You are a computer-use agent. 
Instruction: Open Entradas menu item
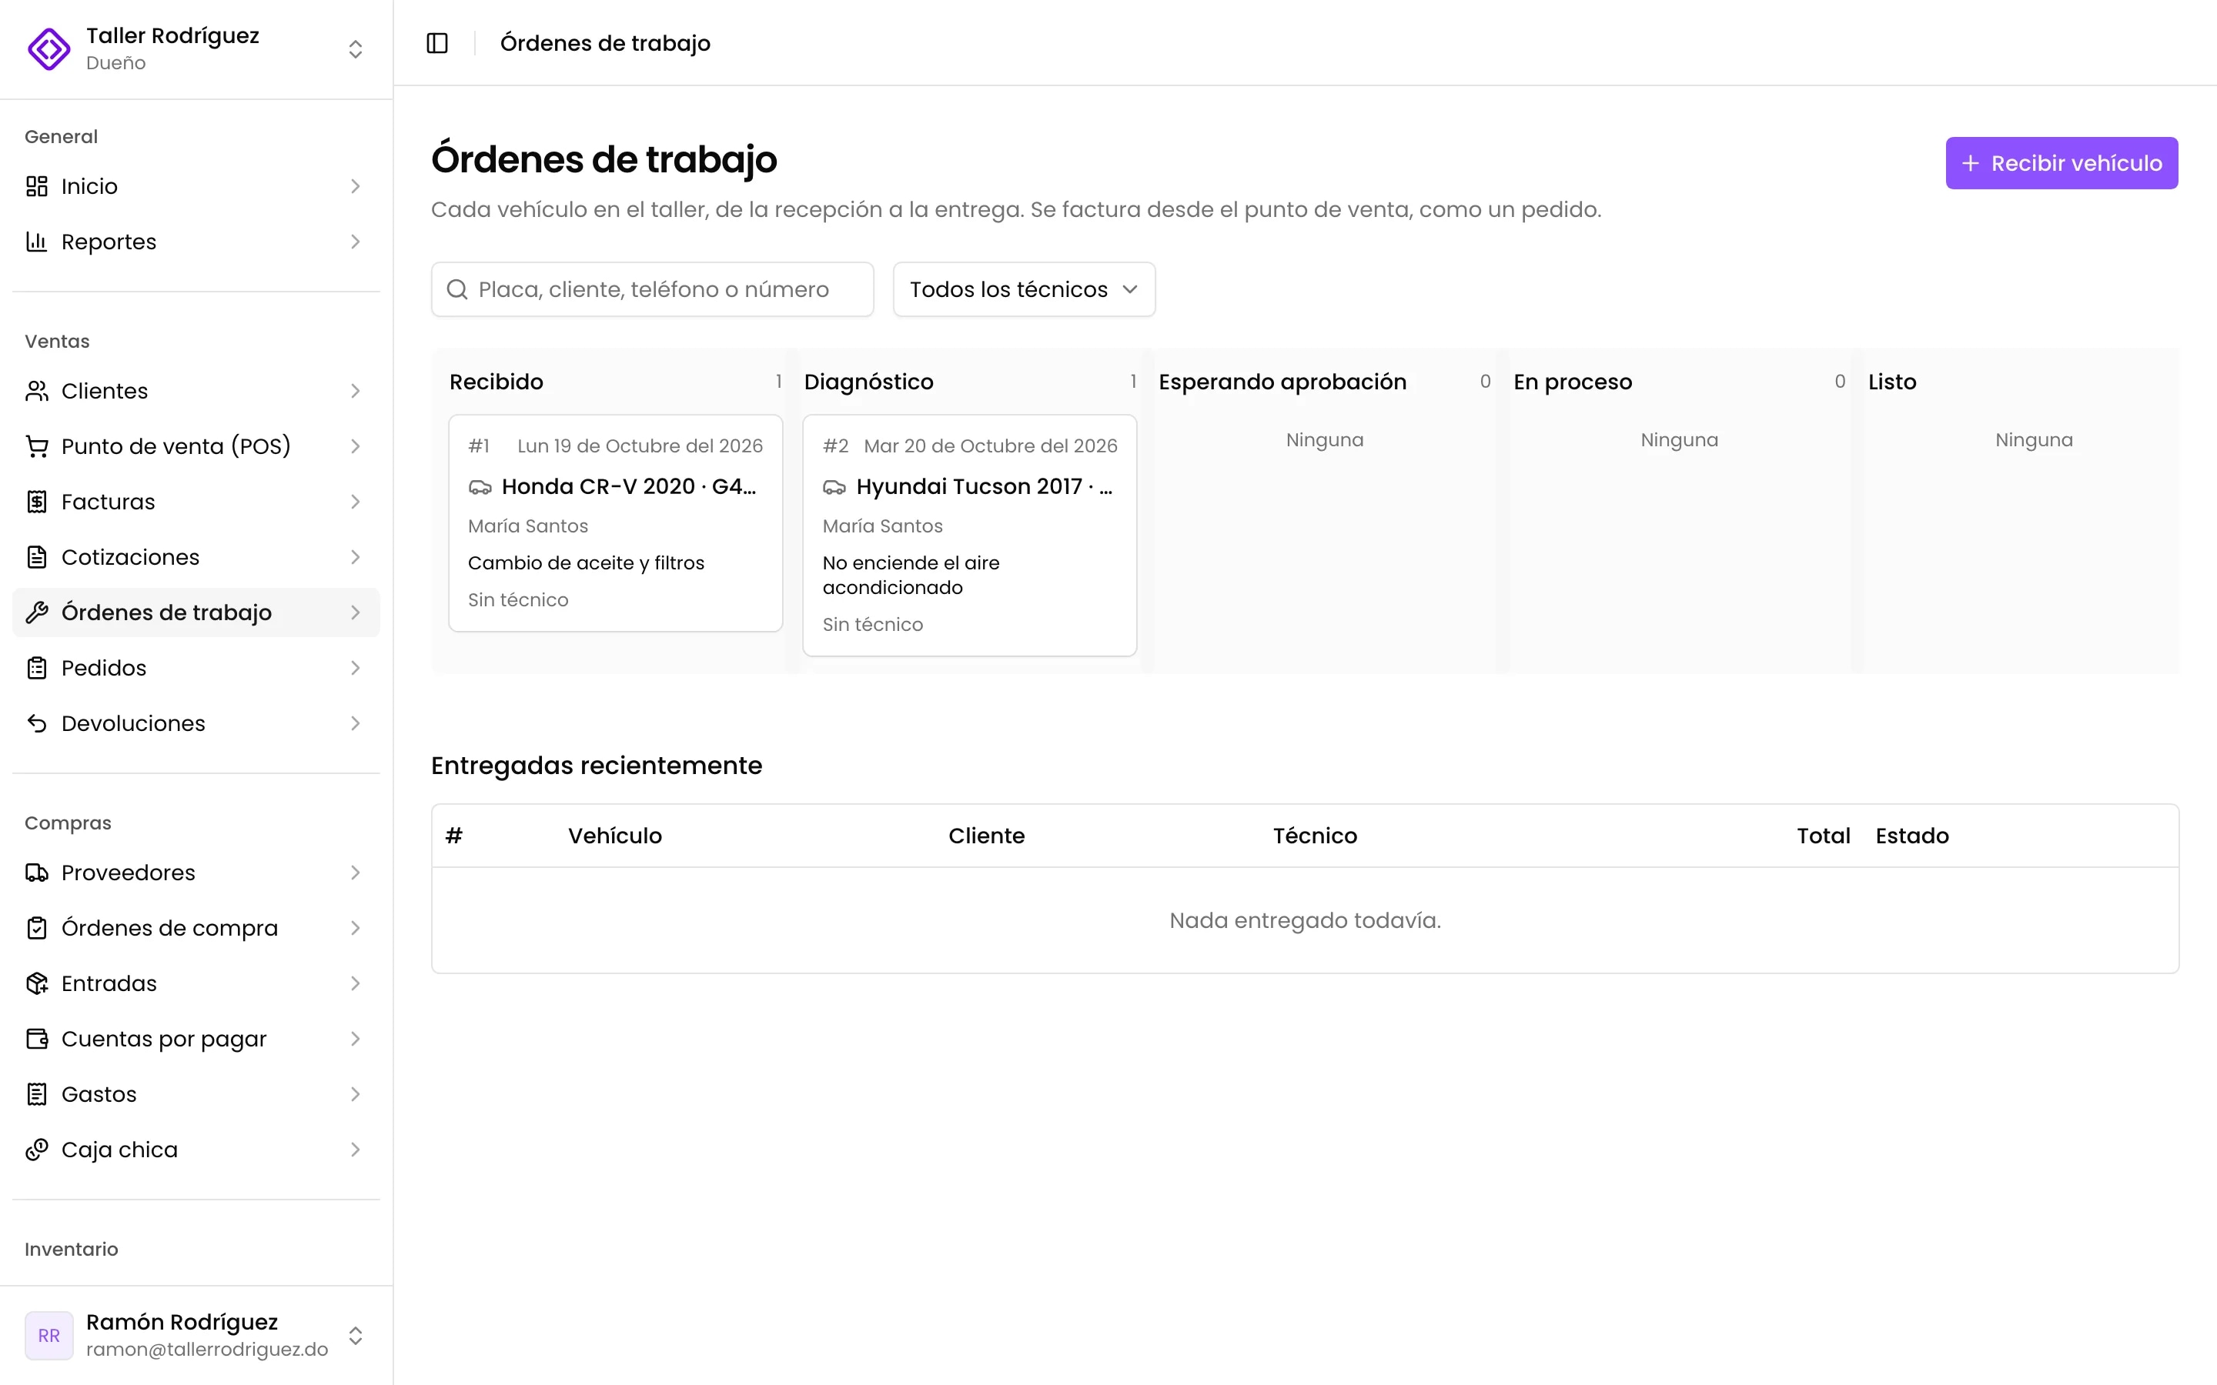tap(196, 984)
